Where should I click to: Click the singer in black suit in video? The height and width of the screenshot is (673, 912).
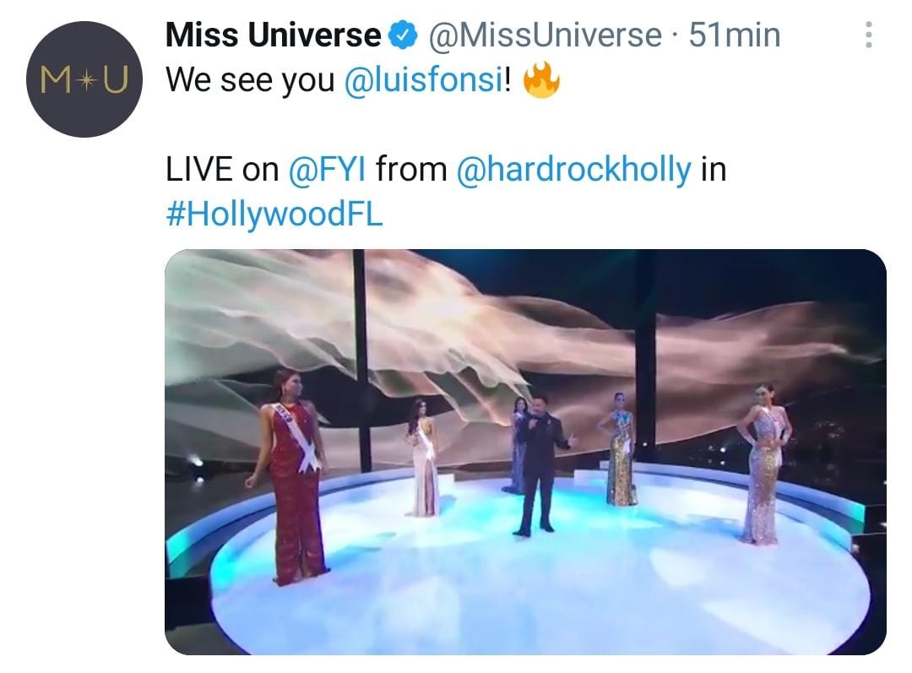[x=541, y=464]
